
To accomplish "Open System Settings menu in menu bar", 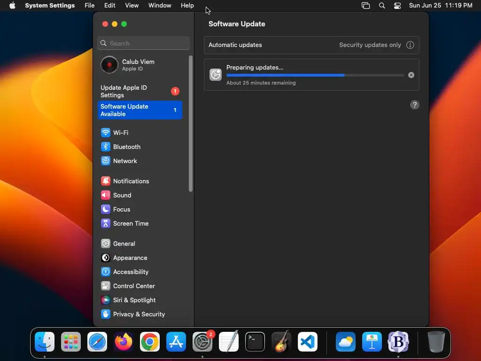I will click(x=50, y=6).
